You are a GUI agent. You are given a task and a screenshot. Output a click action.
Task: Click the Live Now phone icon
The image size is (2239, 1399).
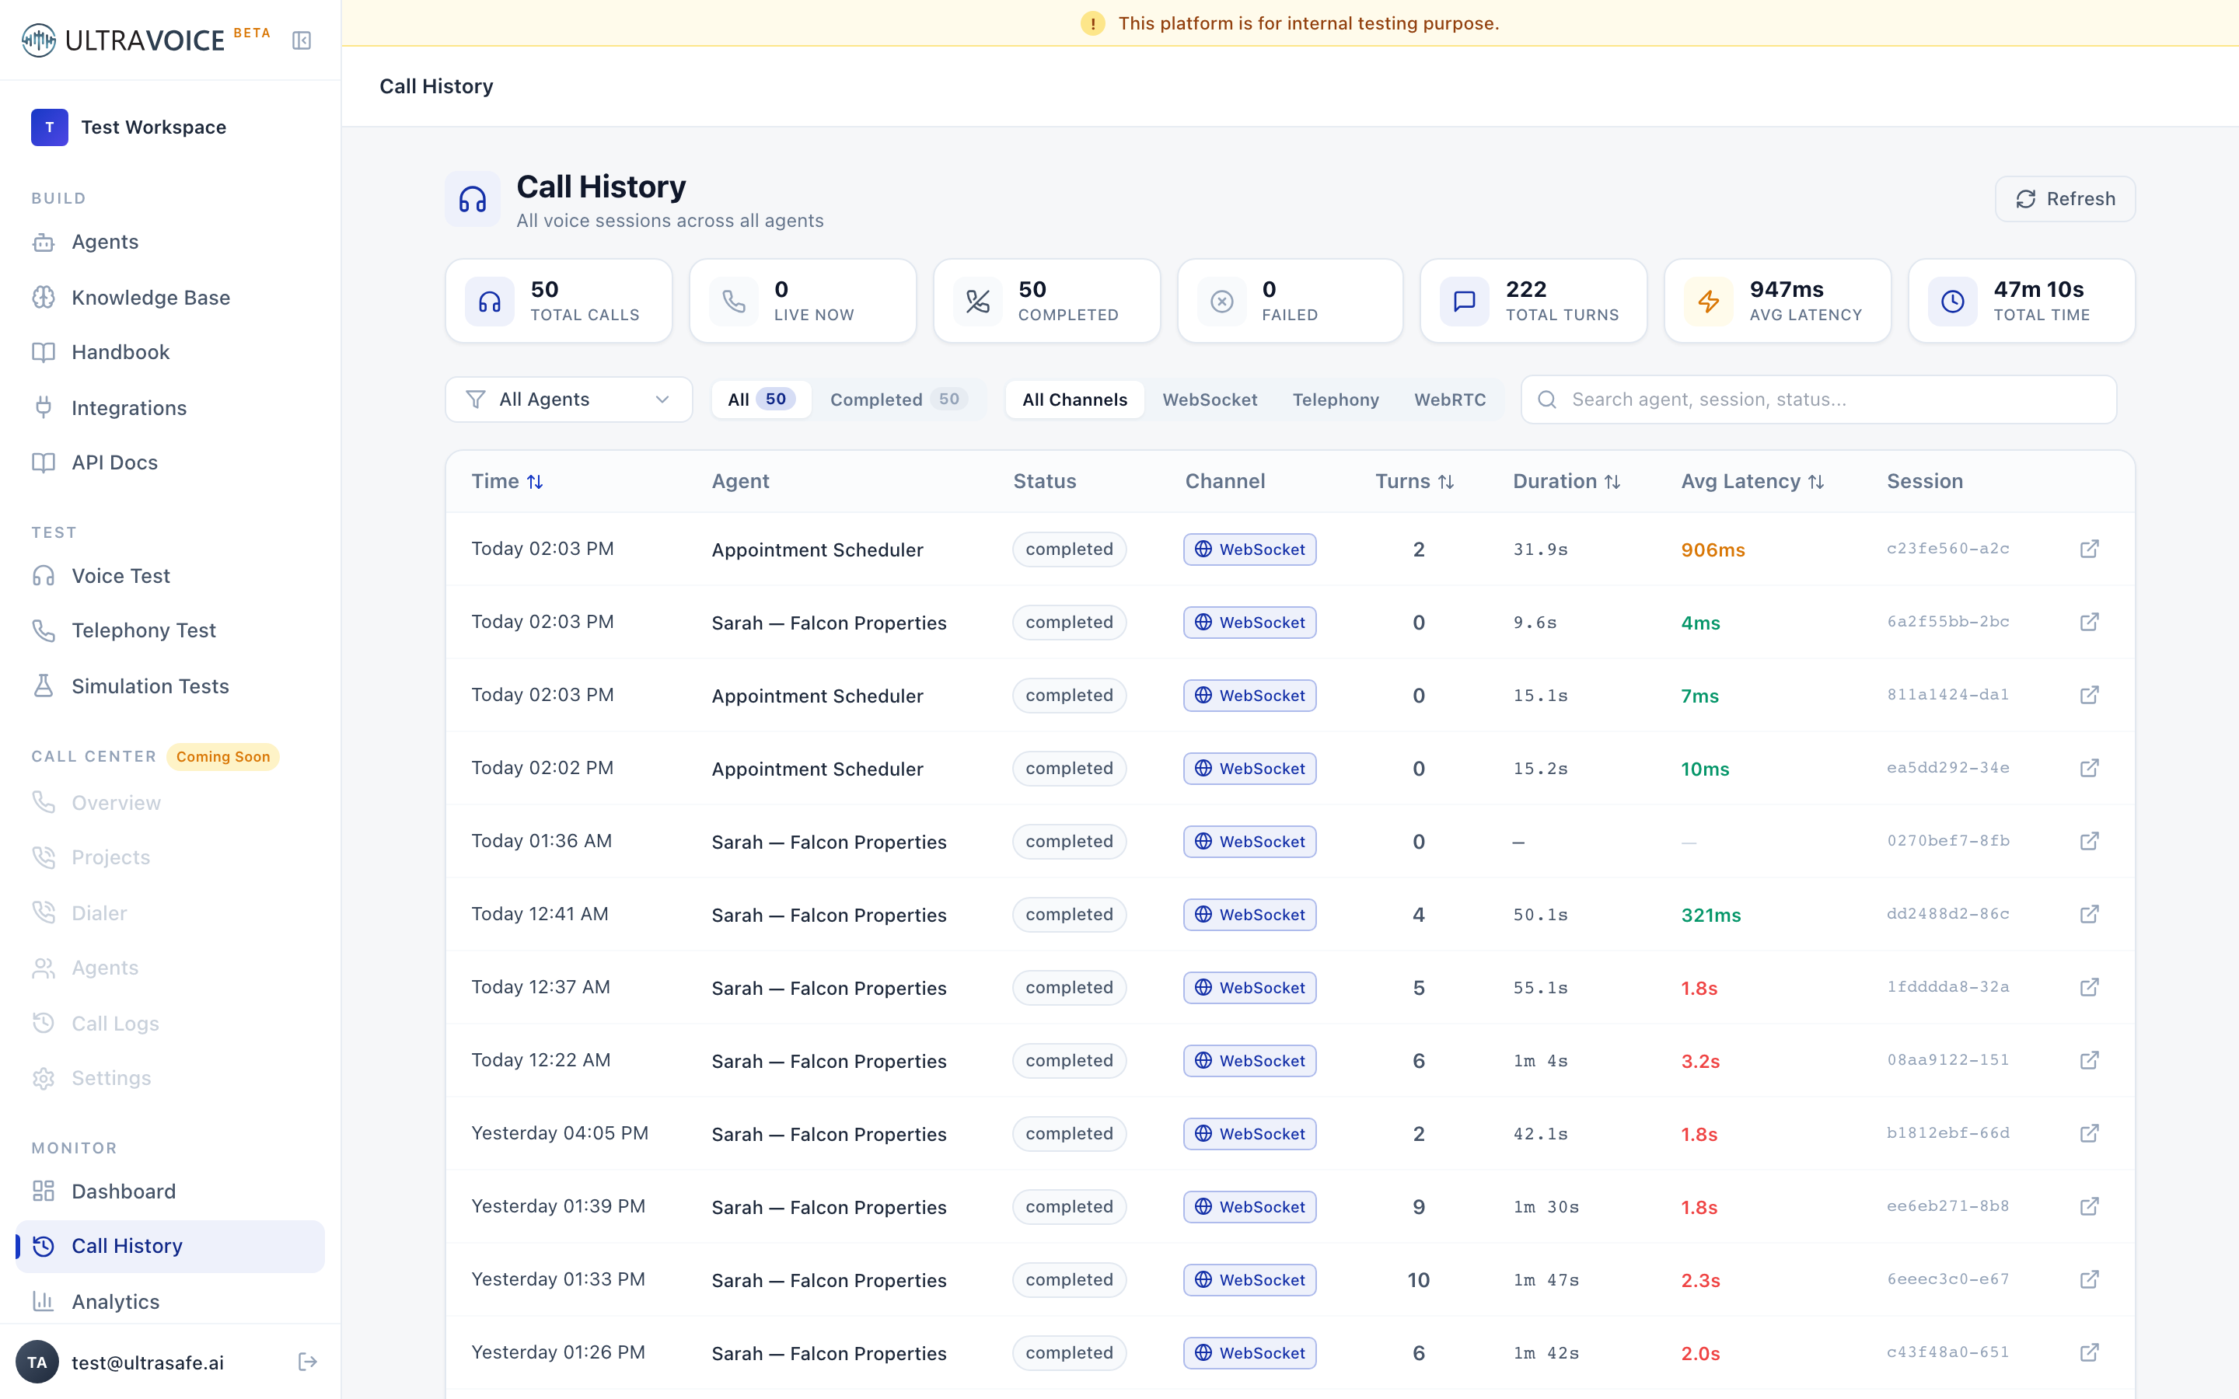click(734, 301)
